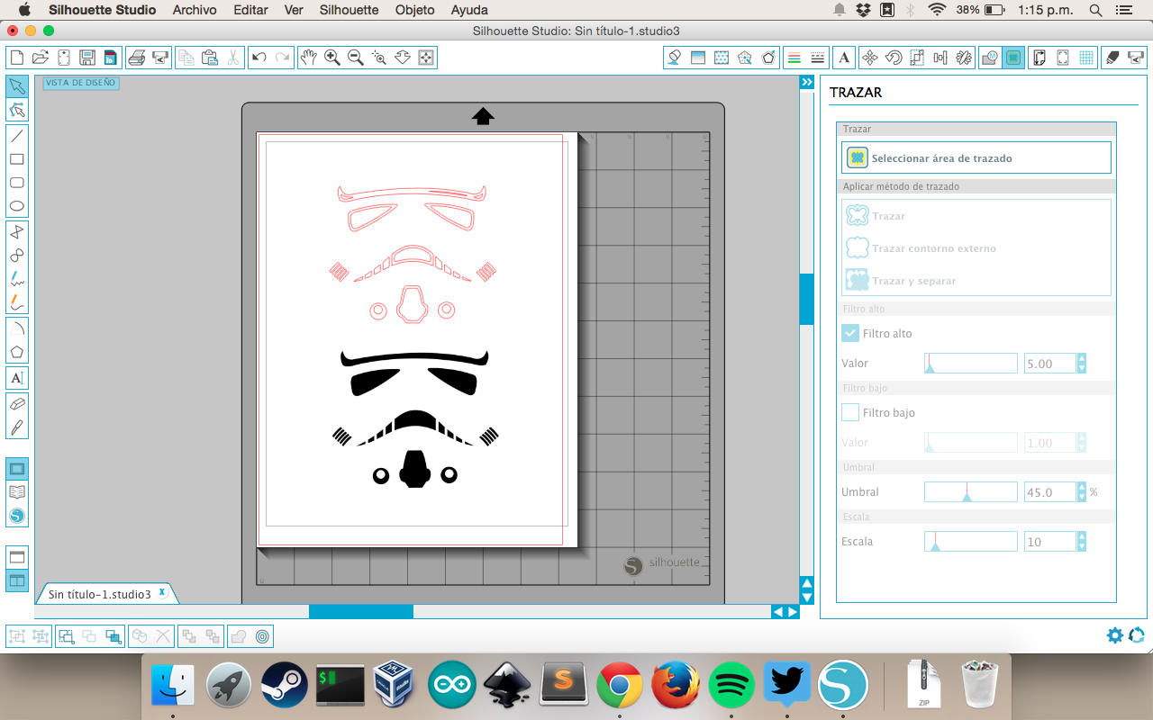Open preferences with the gear icon
The height and width of the screenshot is (720, 1153).
[1115, 635]
